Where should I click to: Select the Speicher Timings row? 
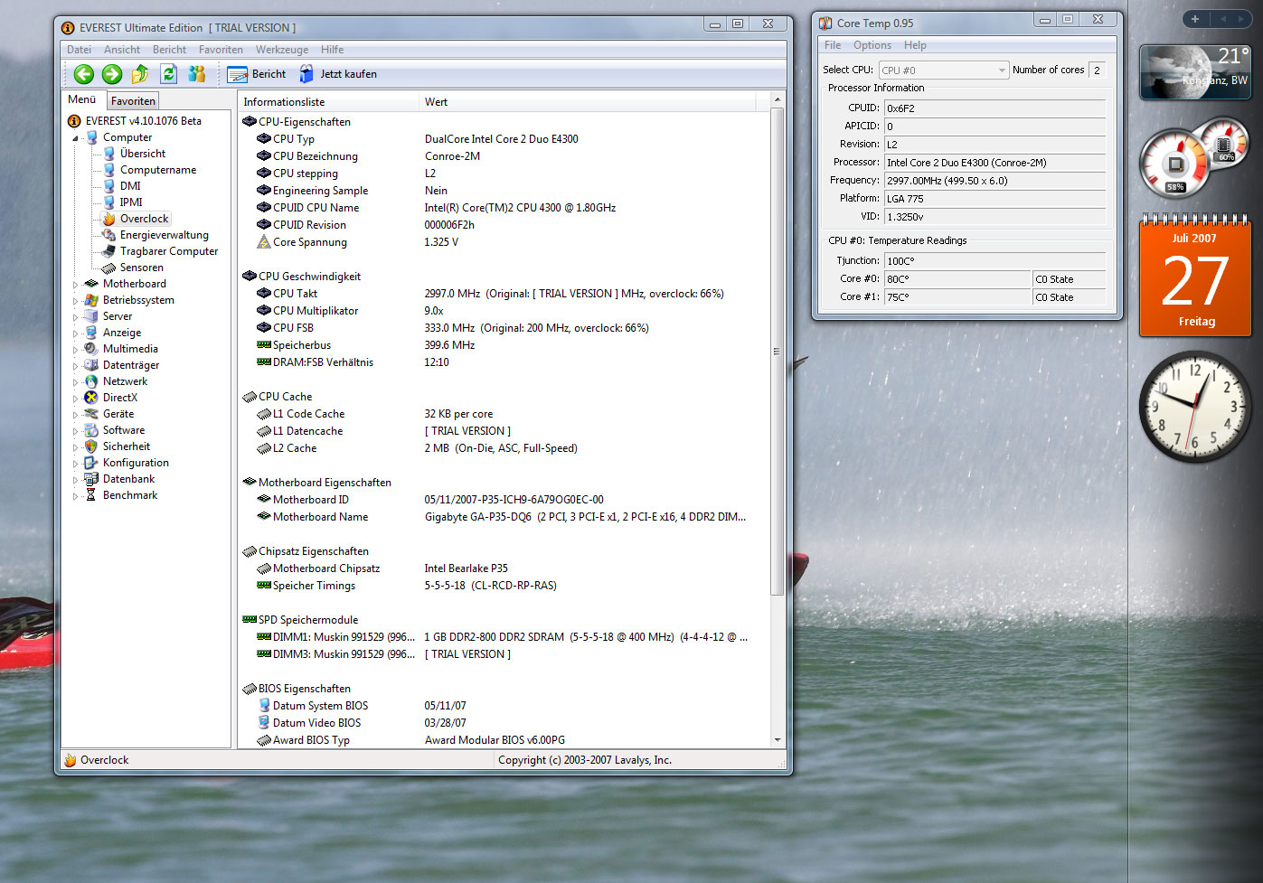504,586
